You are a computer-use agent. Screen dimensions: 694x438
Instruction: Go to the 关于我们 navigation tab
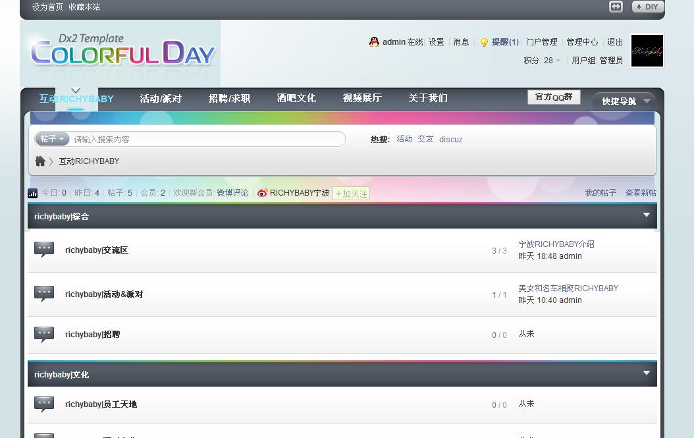pyautogui.click(x=428, y=98)
